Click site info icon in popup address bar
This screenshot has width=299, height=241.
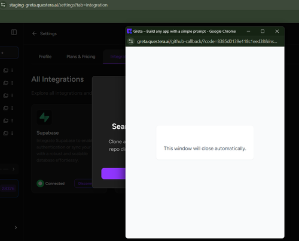point(131,41)
